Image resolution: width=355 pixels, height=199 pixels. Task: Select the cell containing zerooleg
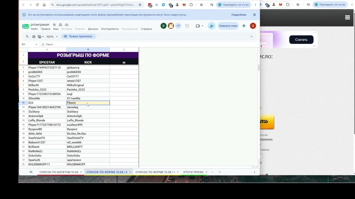88,107
